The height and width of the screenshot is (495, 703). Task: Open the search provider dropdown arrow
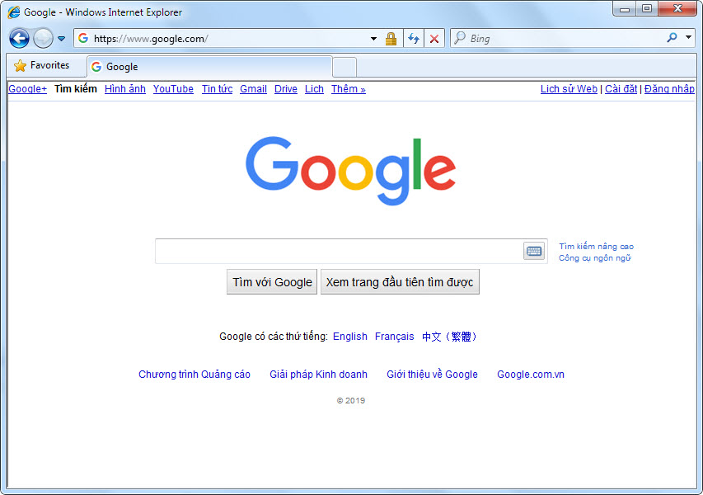[x=688, y=37]
